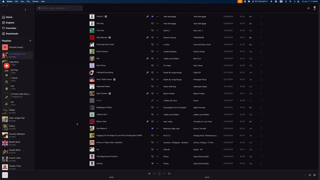The image size is (320, 180).
Task: Toggle repeat in the player bar
Action: (169, 173)
